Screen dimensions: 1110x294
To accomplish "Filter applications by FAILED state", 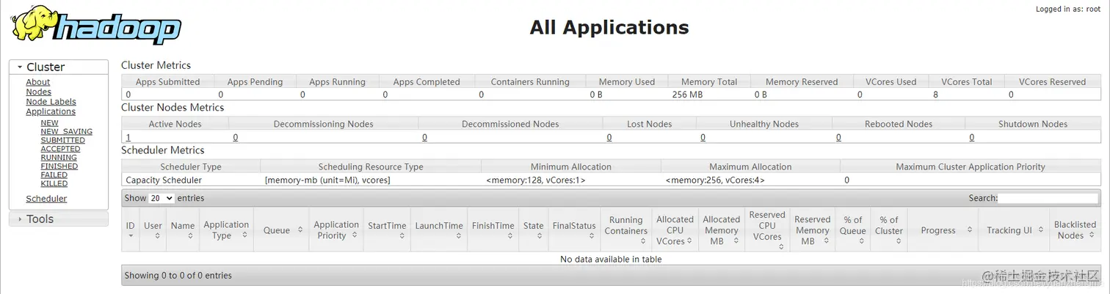I will (54, 175).
